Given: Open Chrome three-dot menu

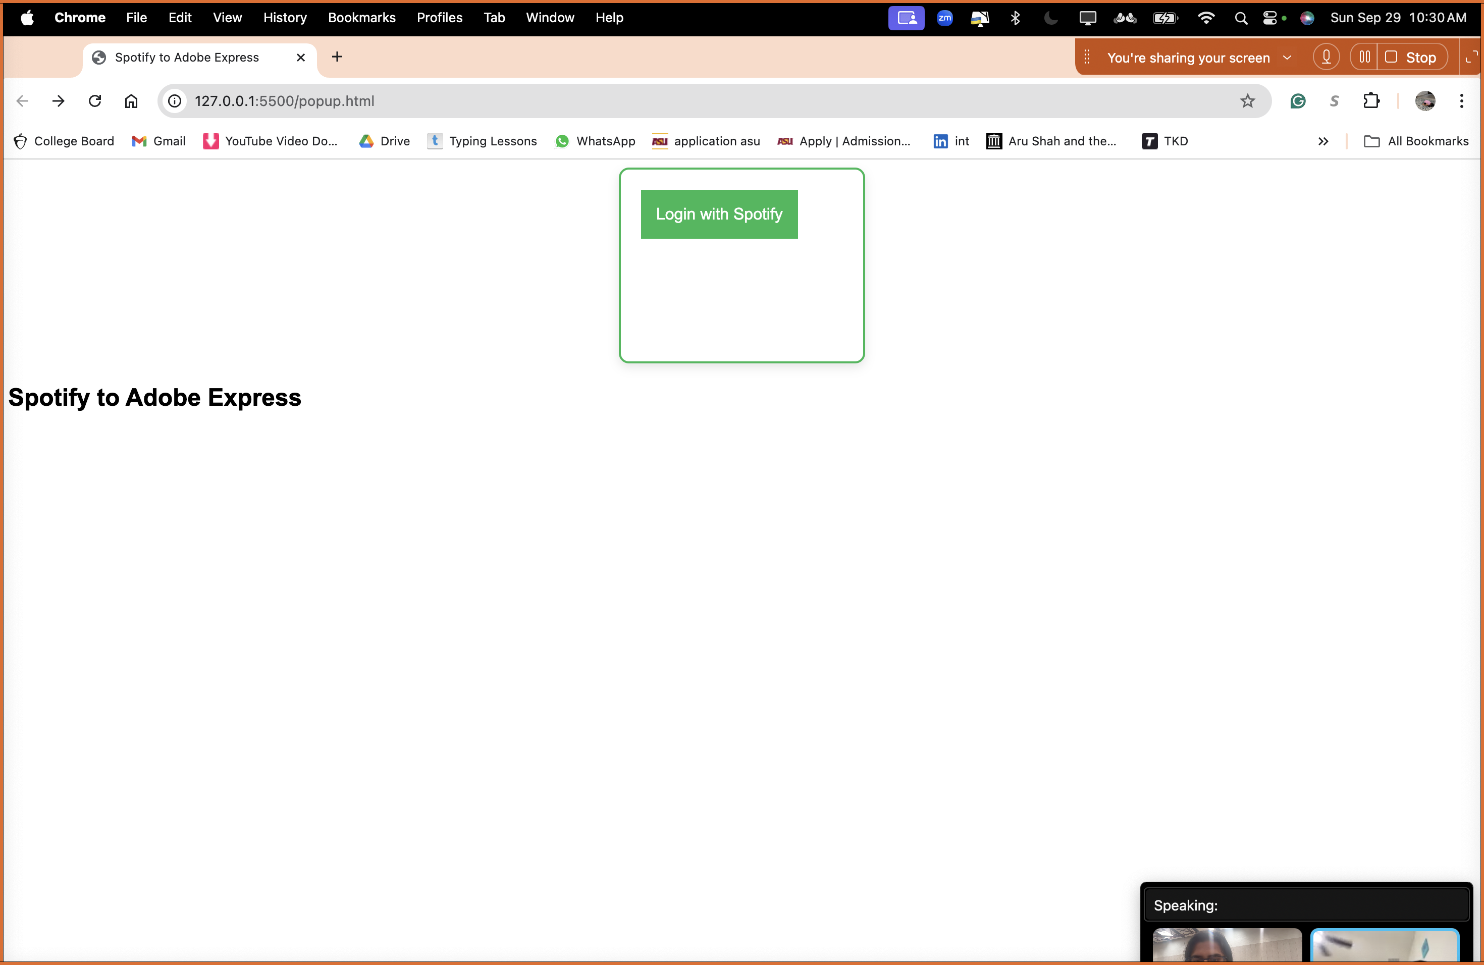Looking at the screenshot, I should [x=1462, y=101].
